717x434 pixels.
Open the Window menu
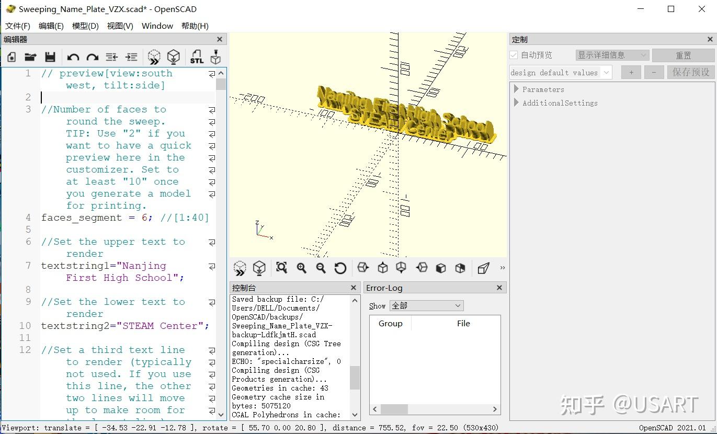point(157,26)
